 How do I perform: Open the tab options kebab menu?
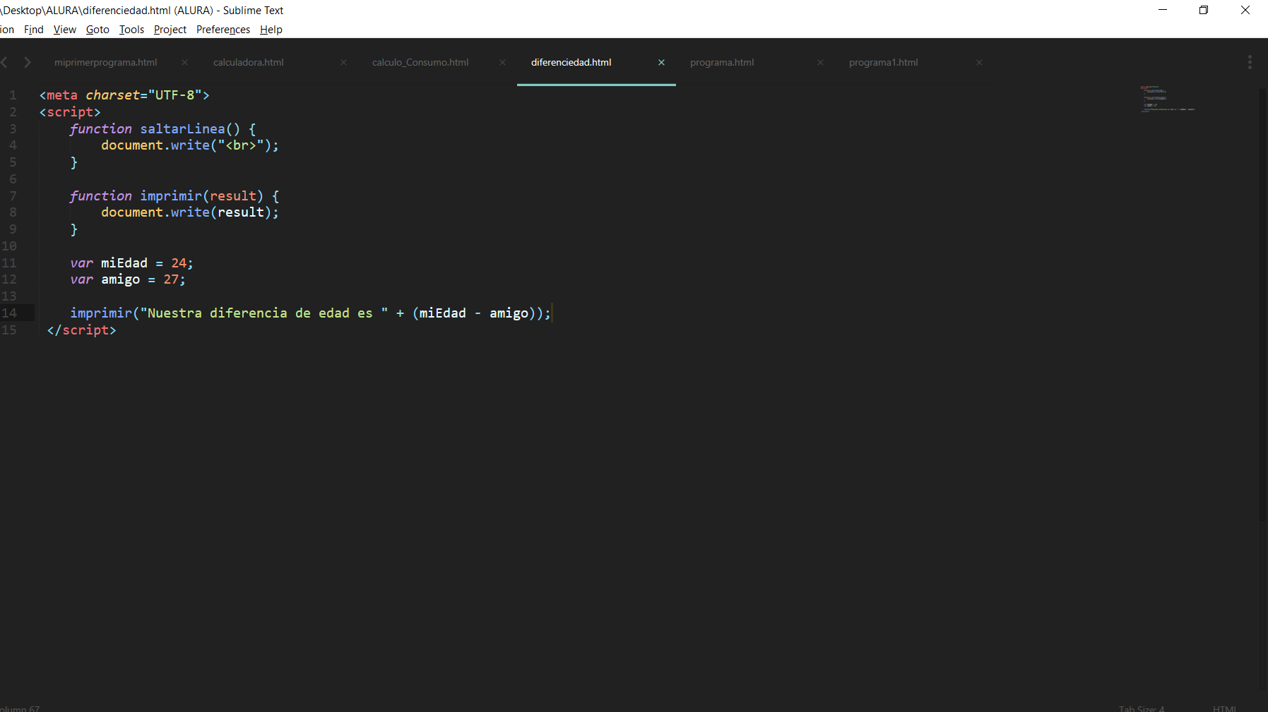pos(1250,62)
